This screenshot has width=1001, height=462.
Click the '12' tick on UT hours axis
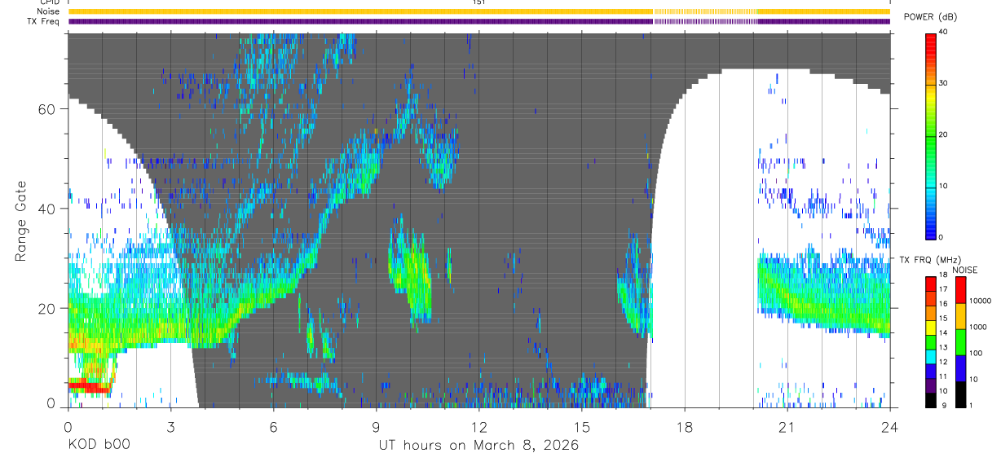(479, 426)
